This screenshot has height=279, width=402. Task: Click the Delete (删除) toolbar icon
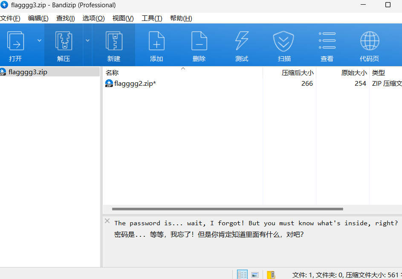[199, 41]
